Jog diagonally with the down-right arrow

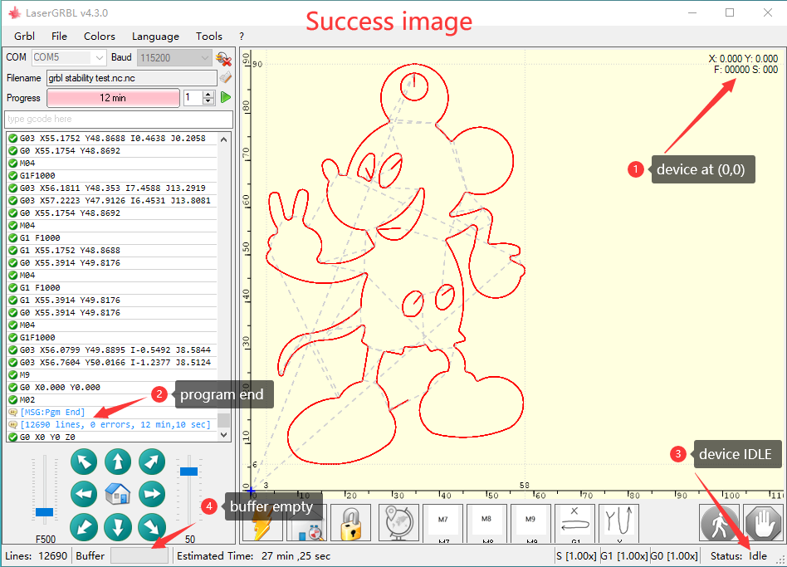[151, 527]
